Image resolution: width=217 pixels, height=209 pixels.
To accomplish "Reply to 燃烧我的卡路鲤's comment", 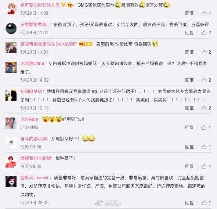I will tap(189, 166).
